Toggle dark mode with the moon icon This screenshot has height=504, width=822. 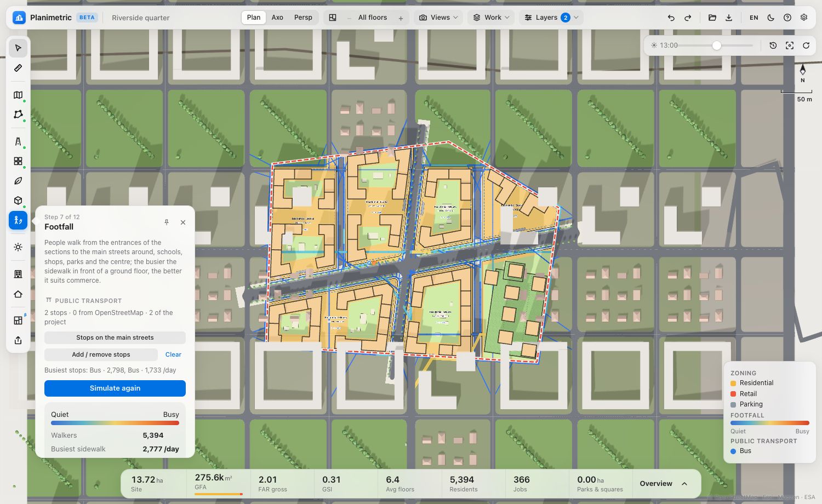pyautogui.click(x=771, y=18)
